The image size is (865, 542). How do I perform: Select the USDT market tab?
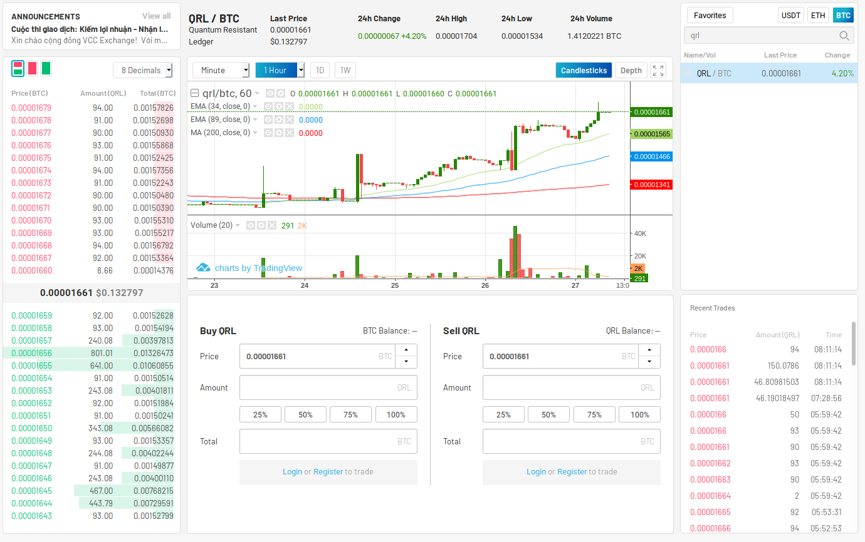[791, 15]
